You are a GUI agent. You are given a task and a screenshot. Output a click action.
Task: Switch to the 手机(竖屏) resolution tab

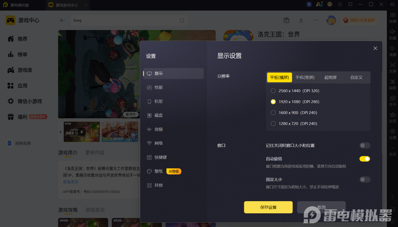pyautogui.click(x=305, y=77)
